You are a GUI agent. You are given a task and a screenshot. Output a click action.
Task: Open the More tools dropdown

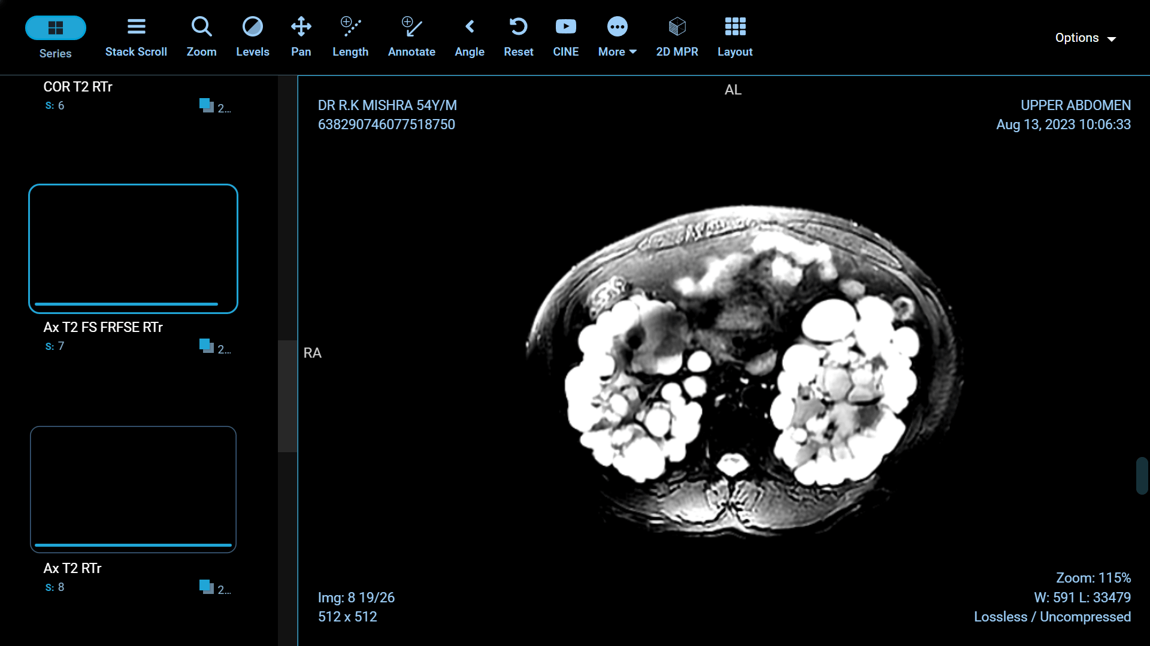tap(617, 36)
